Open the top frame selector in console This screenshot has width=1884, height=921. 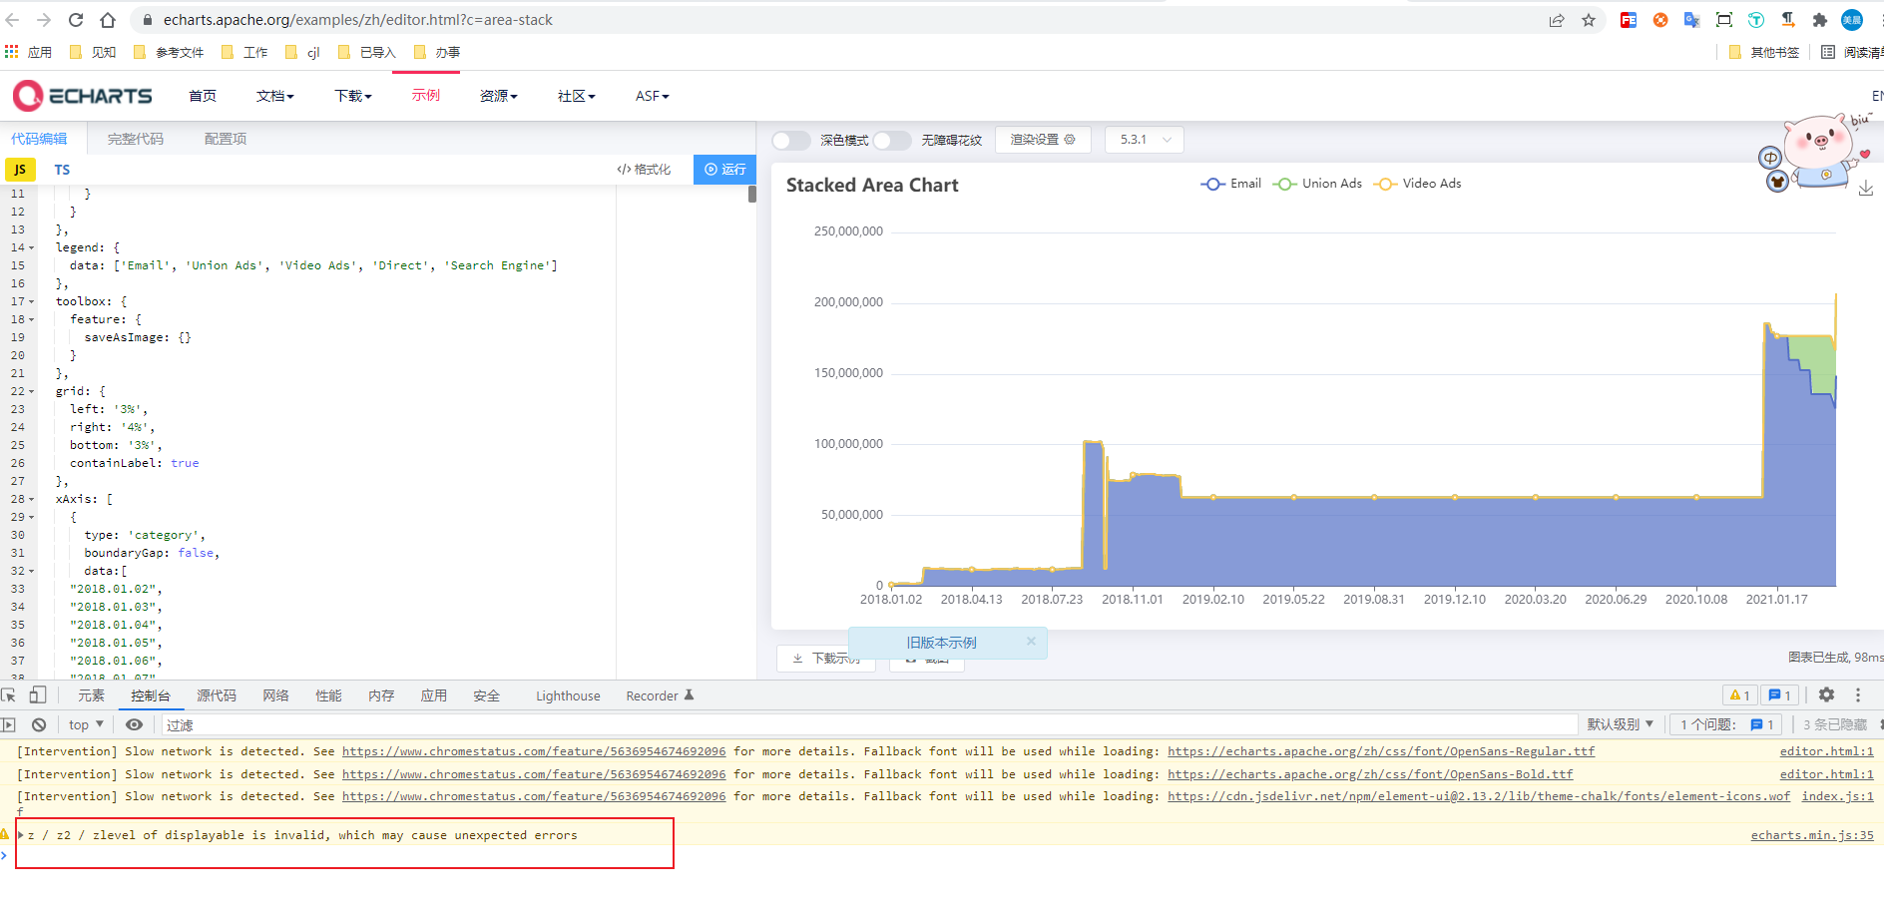point(84,723)
